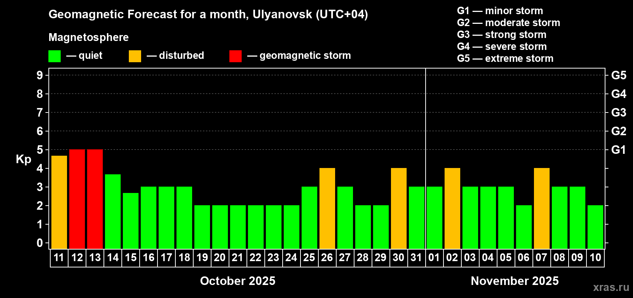
Task: Click the '— quiet' legend label
Action: [85, 56]
